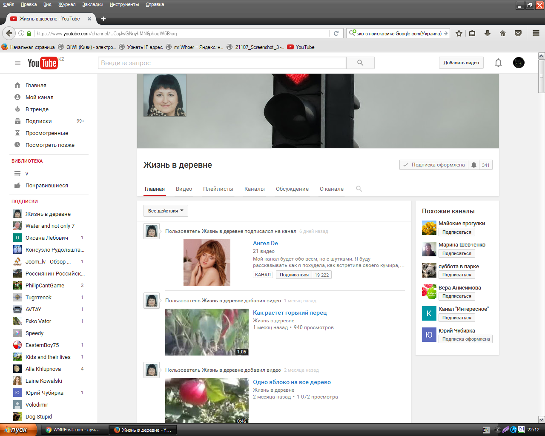Screen dimensions: 545x436
Task: Switch to the 'О канале' tab
Action: click(x=332, y=189)
